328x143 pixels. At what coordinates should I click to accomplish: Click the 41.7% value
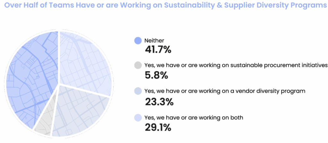pos(158,50)
